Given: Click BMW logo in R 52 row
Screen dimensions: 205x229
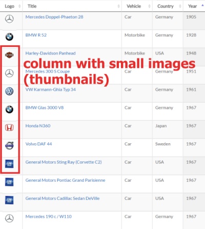Looking at the screenshot, I should (x=9, y=37).
